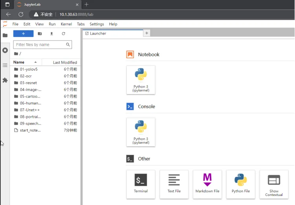Open the Settings menu
The image size is (295, 205).
[97, 24]
